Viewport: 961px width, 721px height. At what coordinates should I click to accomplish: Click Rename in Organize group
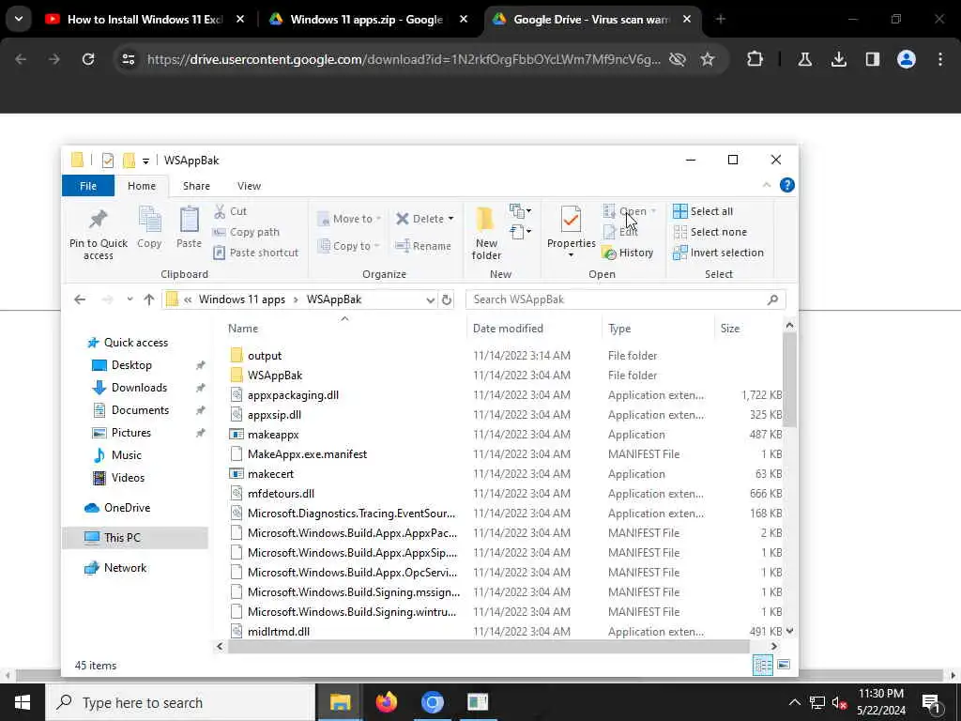tap(423, 246)
